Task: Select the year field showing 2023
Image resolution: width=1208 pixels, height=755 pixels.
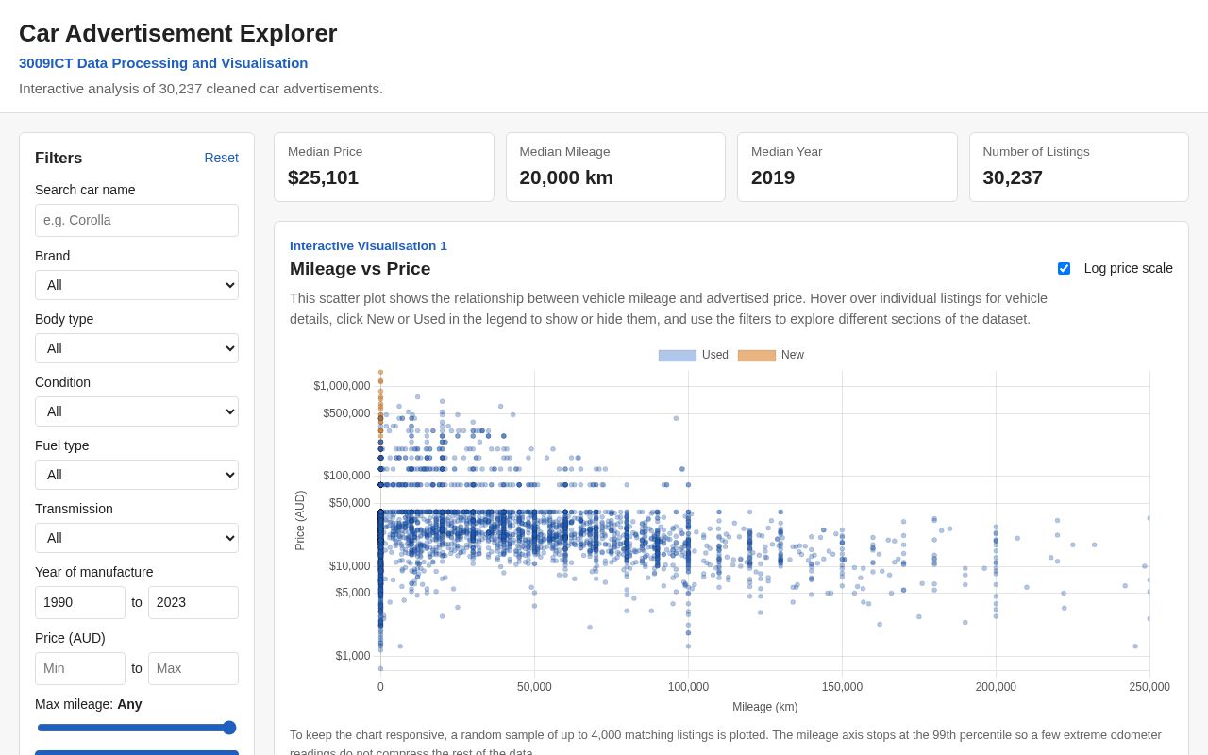Action: [x=193, y=602]
